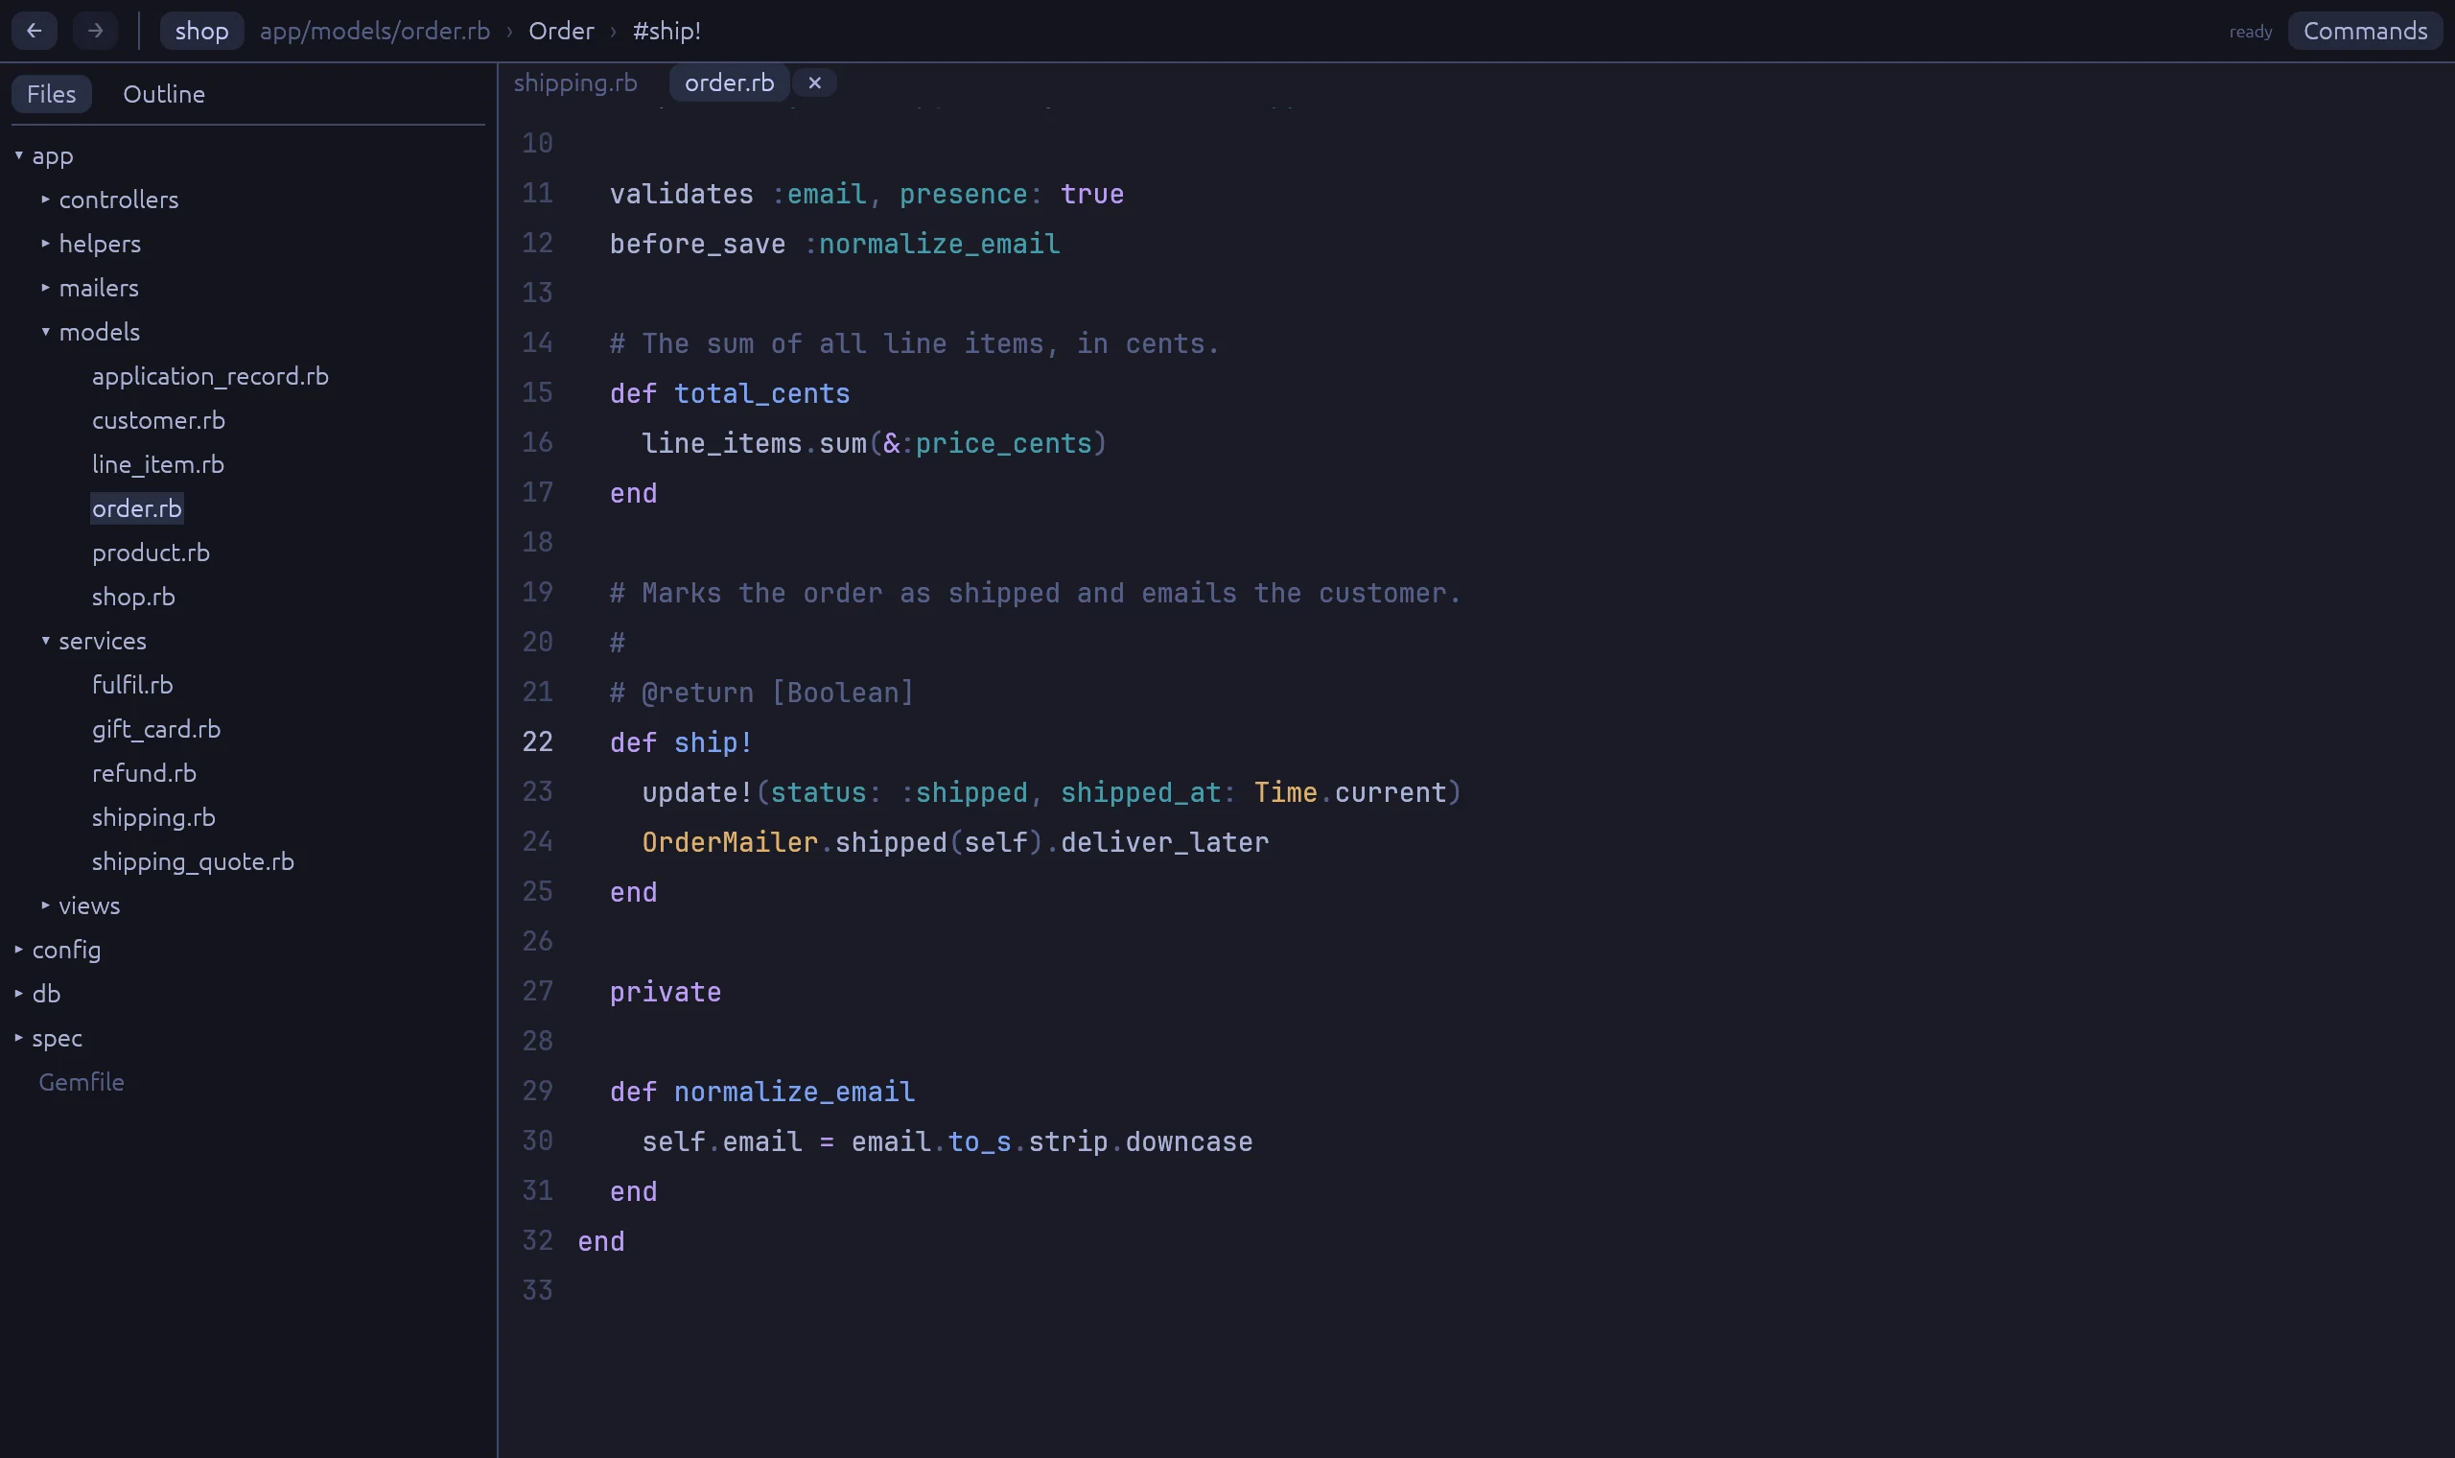Click line number 15 in the gutter
This screenshot has height=1458, width=2455.
pyautogui.click(x=537, y=393)
